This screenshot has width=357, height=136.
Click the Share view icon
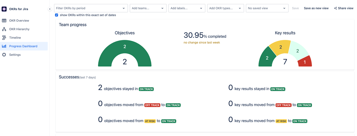[x=335, y=8]
